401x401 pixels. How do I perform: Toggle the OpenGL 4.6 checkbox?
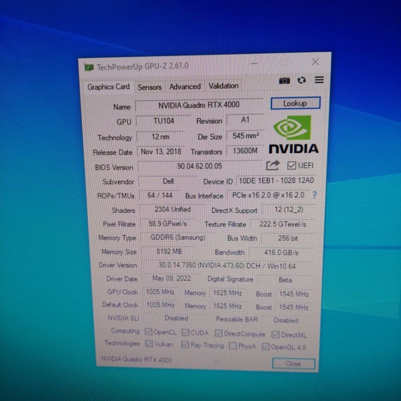266,346
